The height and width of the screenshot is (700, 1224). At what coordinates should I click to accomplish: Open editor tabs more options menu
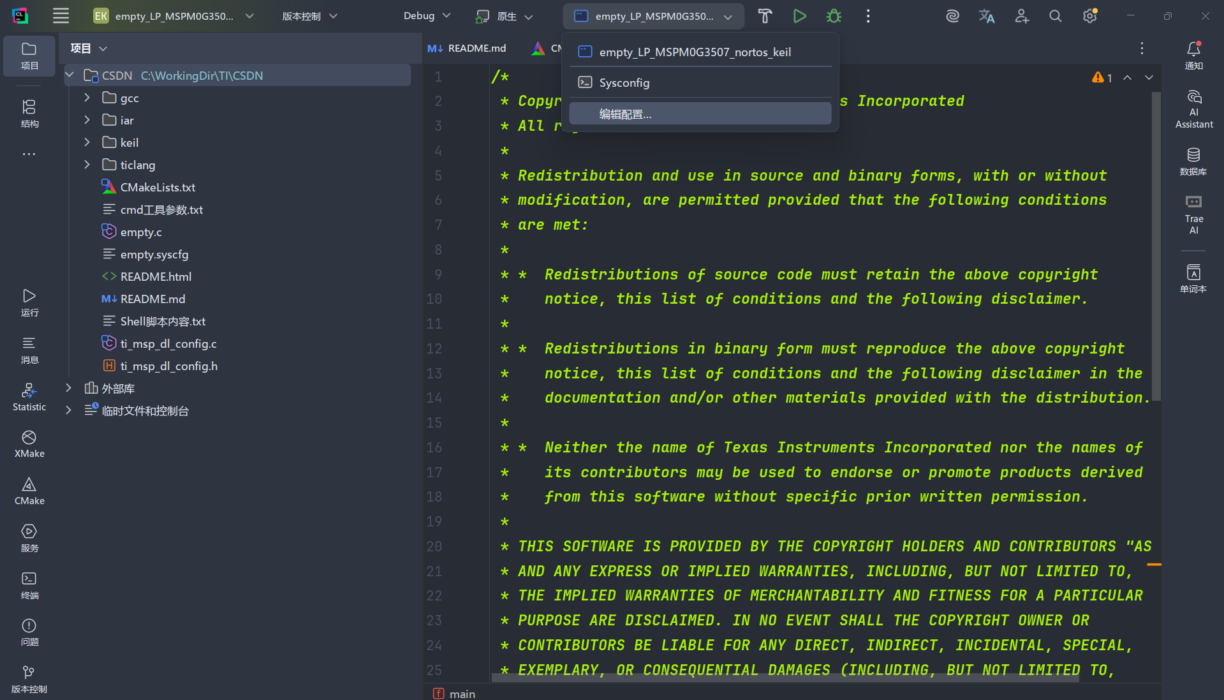coord(1142,48)
